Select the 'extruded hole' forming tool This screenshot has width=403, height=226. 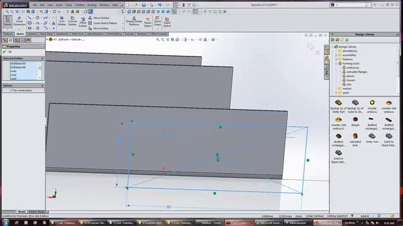(x=355, y=139)
